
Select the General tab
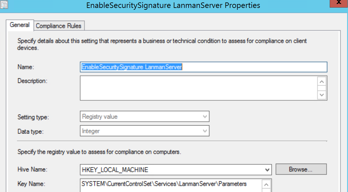coord(20,25)
